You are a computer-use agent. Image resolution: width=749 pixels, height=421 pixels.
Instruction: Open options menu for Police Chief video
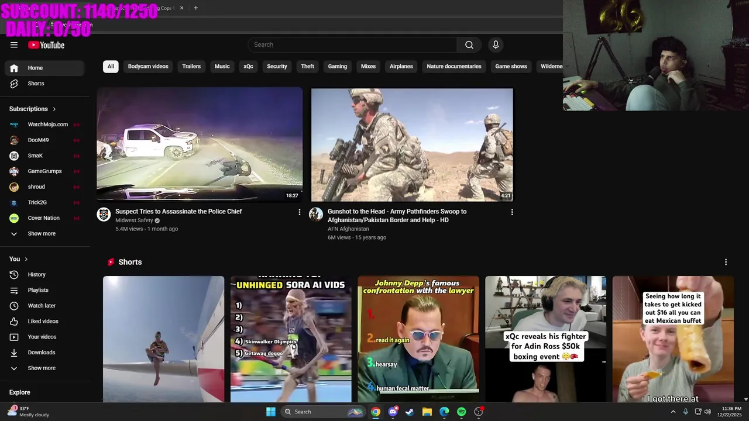pyautogui.click(x=300, y=212)
